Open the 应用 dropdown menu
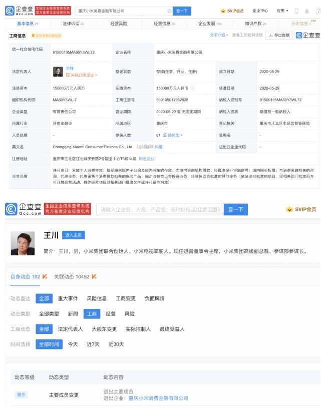The image size is (335, 416). pos(282,11)
